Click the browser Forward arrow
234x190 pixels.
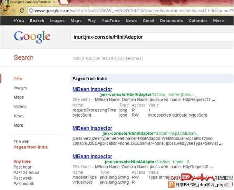point(14,10)
